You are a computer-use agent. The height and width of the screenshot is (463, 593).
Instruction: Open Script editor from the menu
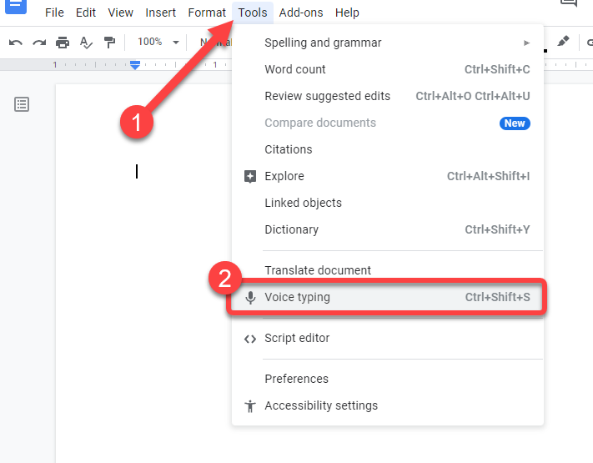coord(297,338)
